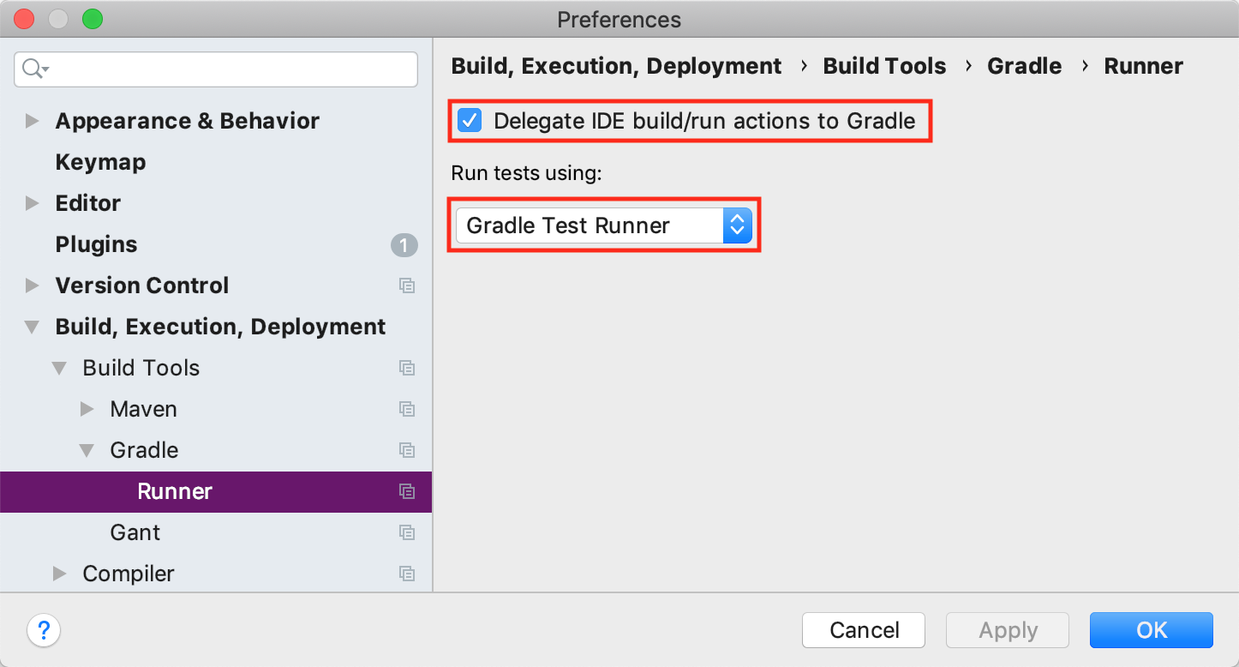Click the help question mark icon

click(44, 630)
